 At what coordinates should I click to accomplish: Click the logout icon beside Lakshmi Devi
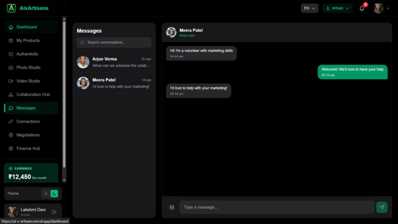(54, 212)
